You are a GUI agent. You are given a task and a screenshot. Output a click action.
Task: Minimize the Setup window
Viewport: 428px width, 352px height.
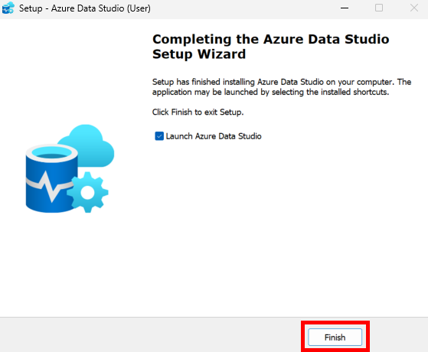point(345,8)
